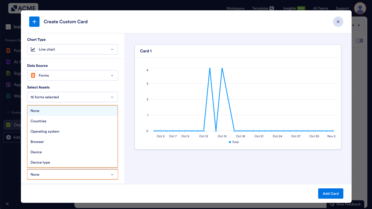Click the line chart icon inside the Chart Type field
The image size is (372, 209).
click(x=33, y=49)
